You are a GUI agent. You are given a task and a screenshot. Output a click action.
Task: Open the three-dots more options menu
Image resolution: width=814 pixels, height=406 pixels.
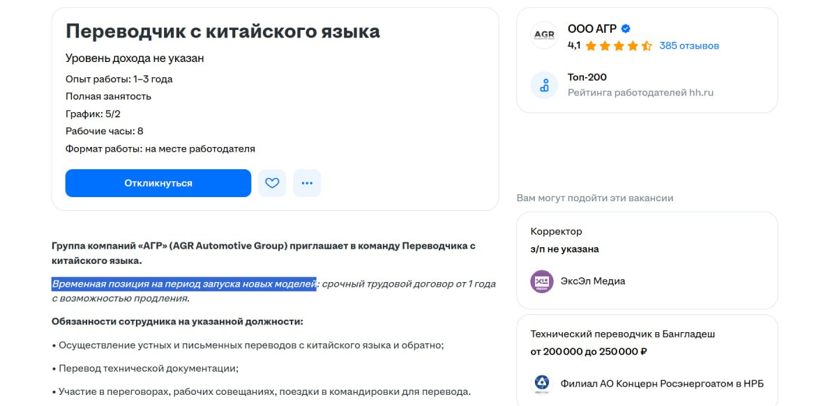(307, 183)
